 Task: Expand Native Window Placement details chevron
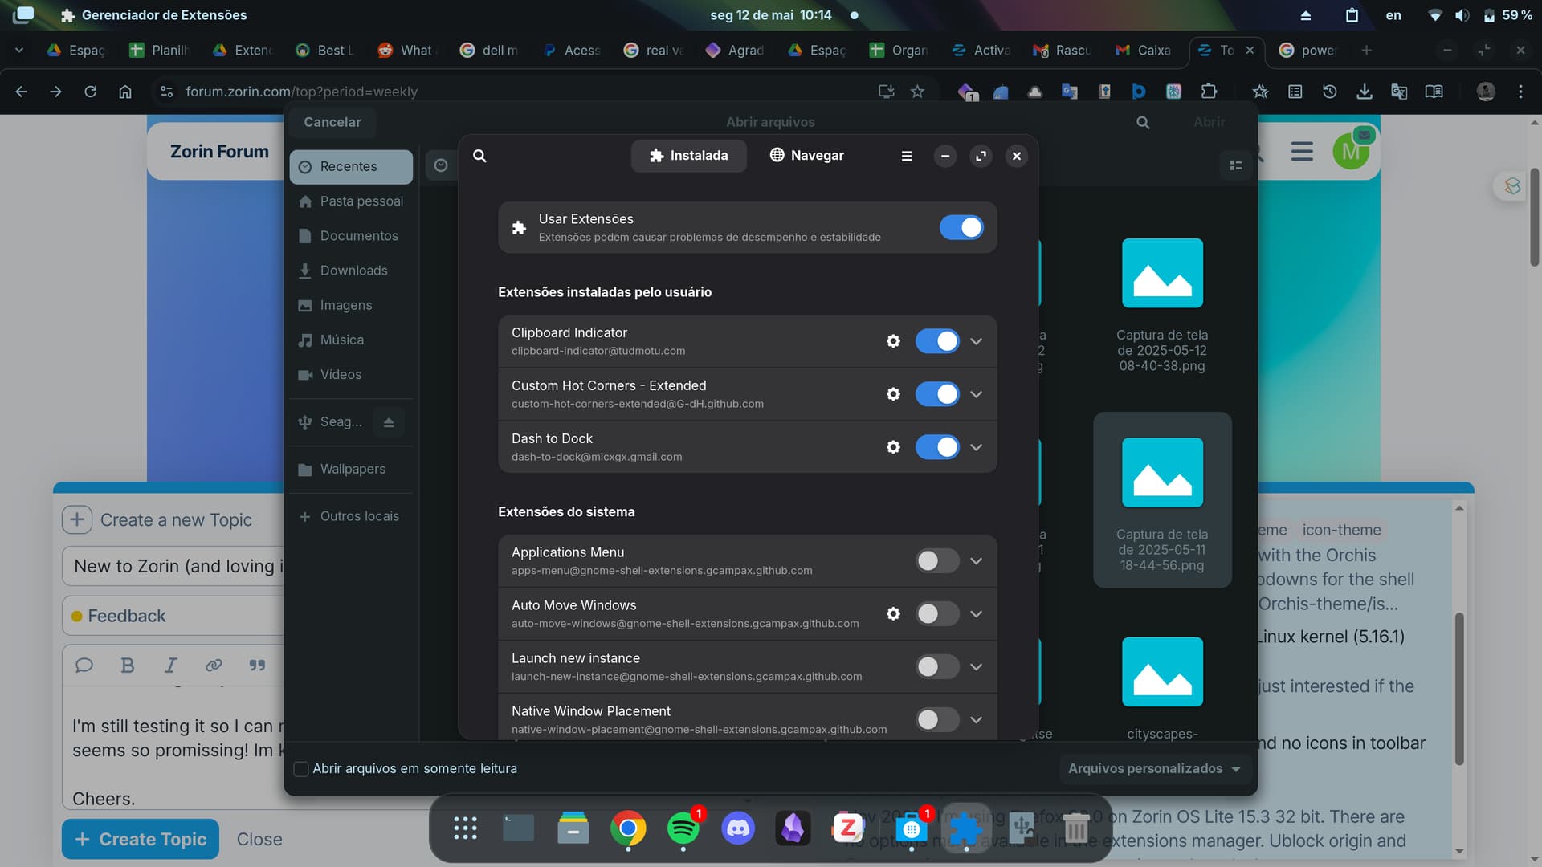click(x=976, y=720)
